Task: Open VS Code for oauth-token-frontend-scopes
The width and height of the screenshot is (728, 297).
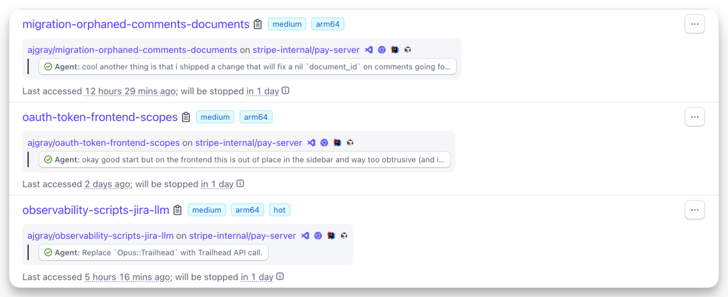Action: 311,143
